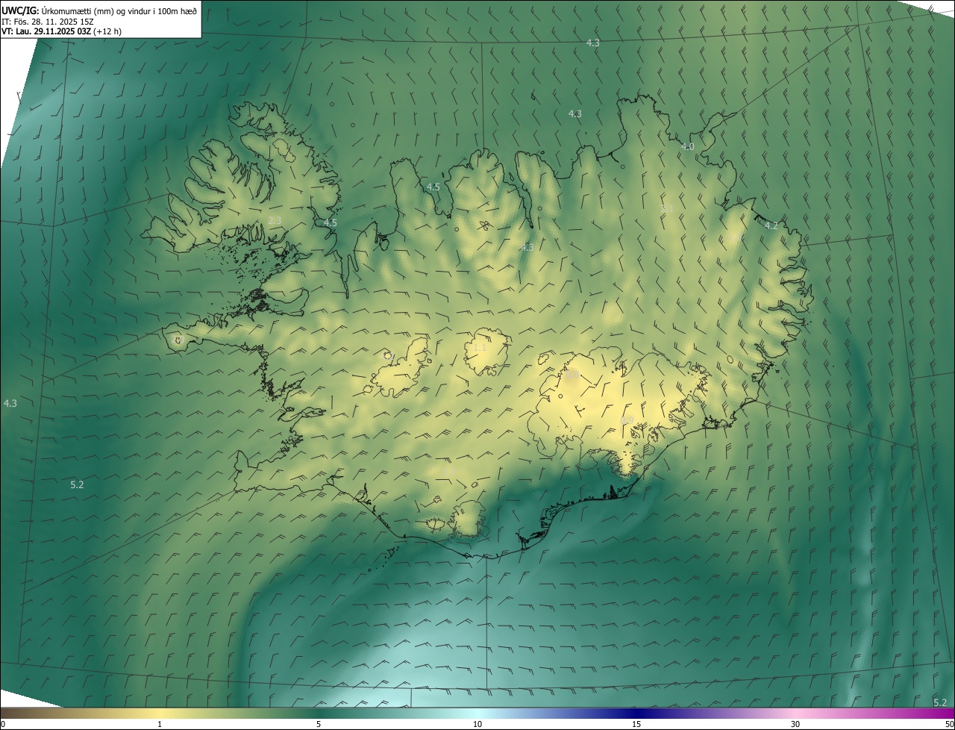Click the '5' tick label on the color scale
The width and height of the screenshot is (955, 730).
[319, 724]
